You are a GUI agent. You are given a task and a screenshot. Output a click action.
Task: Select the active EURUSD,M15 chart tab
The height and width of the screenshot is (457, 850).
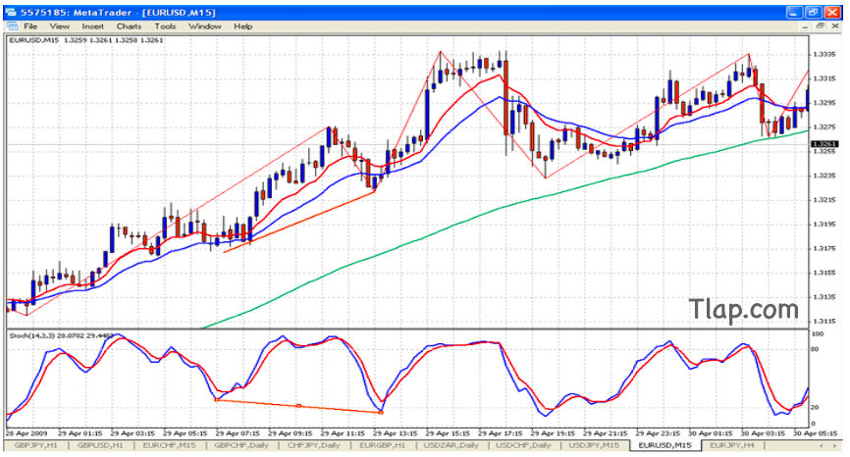coord(664,445)
